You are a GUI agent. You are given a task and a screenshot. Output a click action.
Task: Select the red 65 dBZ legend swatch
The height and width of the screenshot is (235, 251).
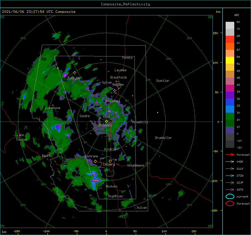click(x=230, y=39)
